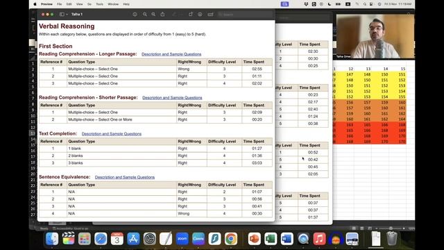Open App Store from the Dock
Viewport: 444px width, 250px height.
(x=133, y=239)
